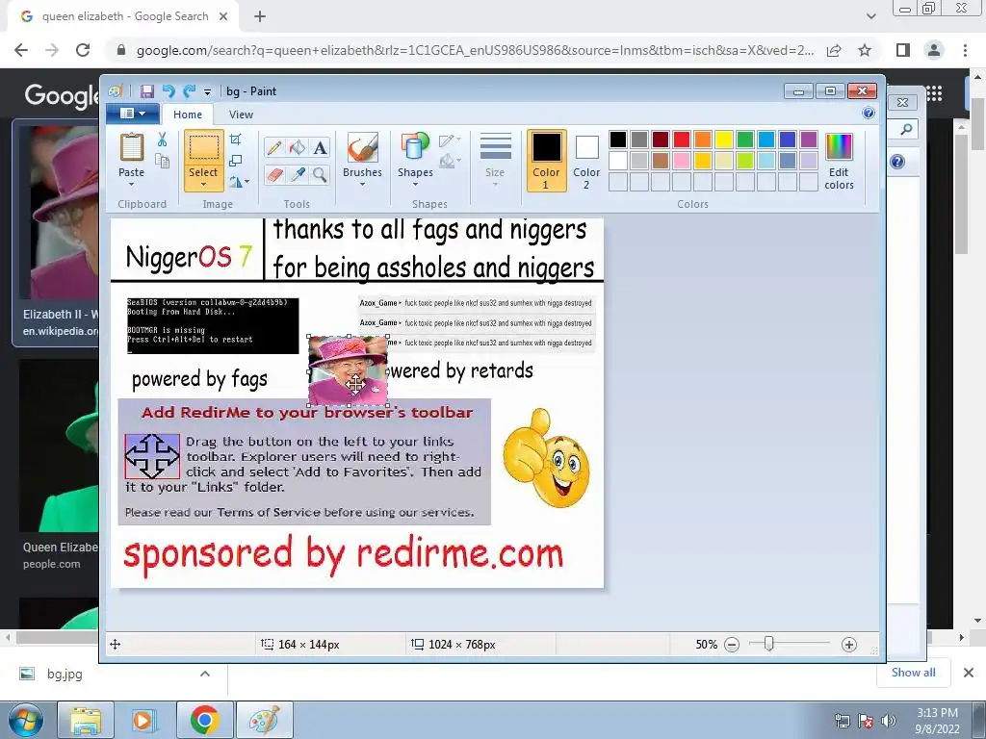The width and height of the screenshot is (986, 739).
Task: Open the downloaded bg.jpg file
Action: pyautogui.click(x=65, y=674)
